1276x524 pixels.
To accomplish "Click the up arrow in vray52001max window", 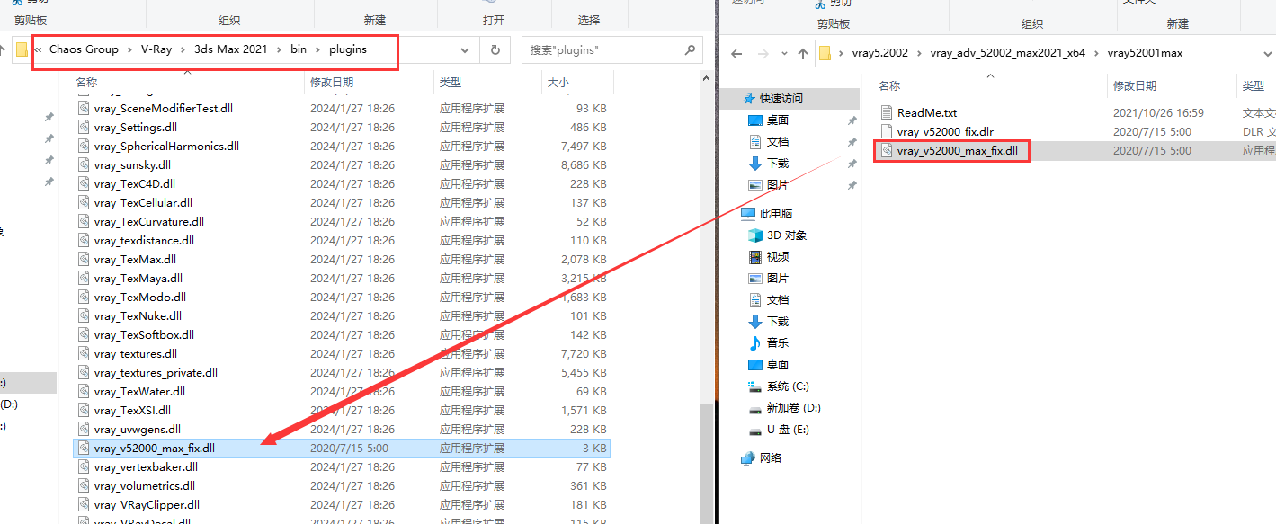I will pos(803,53).
